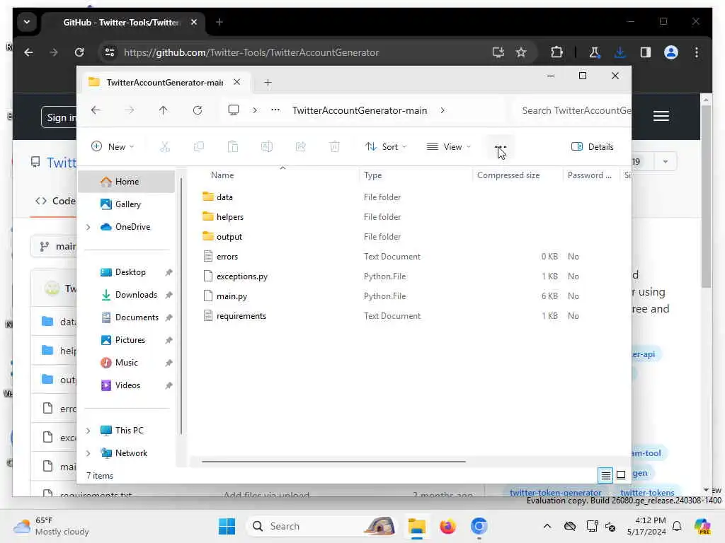Close the TwitterAccountGenerator-main Explorer tab

click(x=236, y=82)
